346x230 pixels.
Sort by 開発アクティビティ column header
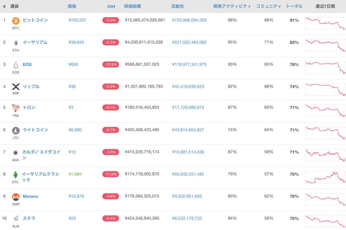click(x=232, y=6)
